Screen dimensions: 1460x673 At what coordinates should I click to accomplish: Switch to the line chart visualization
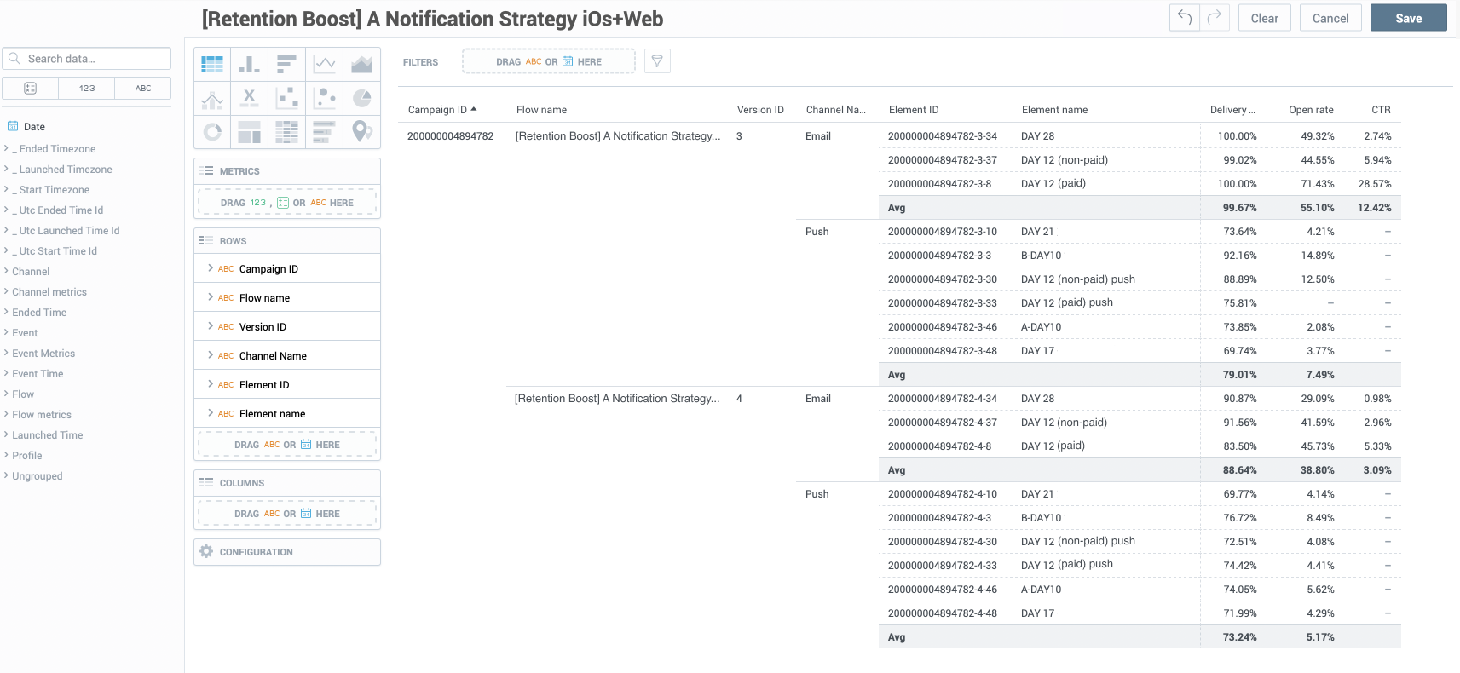(324, 64)
